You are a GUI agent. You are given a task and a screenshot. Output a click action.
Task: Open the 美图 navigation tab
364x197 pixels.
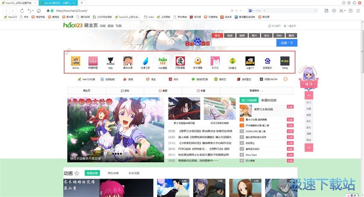(x=163, y=90)
